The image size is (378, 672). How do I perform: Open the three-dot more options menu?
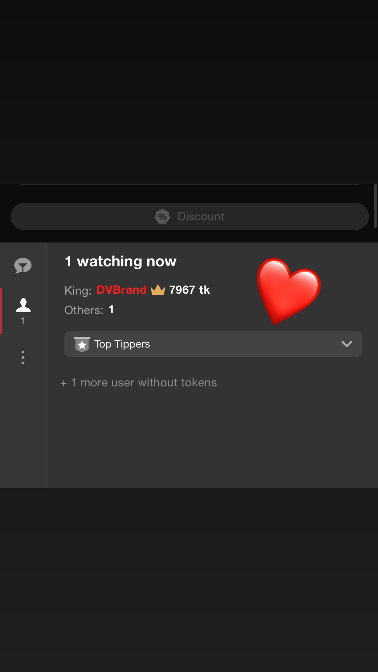point(23,358)
